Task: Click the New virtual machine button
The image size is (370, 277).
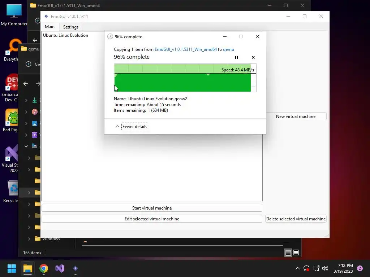Action: 296,116
